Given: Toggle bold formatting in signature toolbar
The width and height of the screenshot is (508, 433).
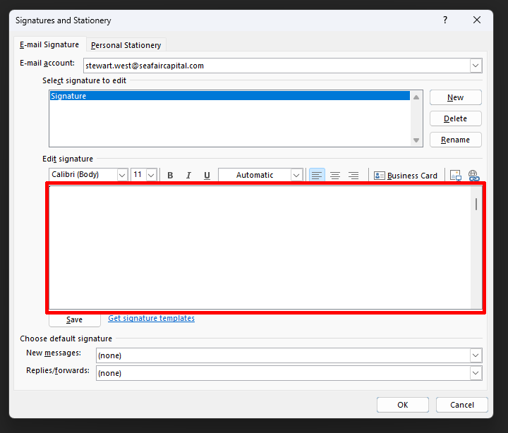Looking at the screenshot, I should [170, 176].
